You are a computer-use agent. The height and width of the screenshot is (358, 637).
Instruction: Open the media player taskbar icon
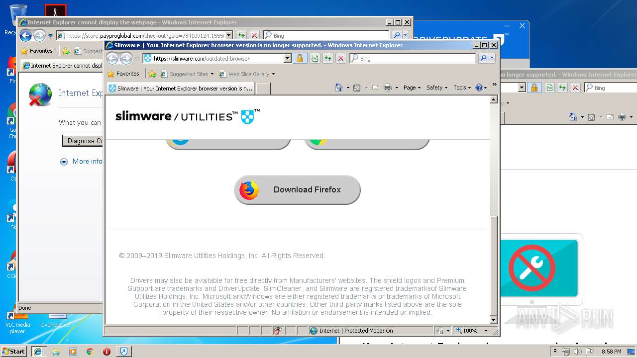click(x=73, y=352)
